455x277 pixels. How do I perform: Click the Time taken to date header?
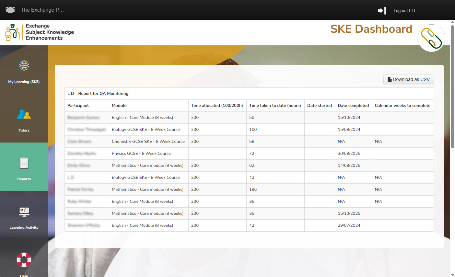[x=275, y=106]
